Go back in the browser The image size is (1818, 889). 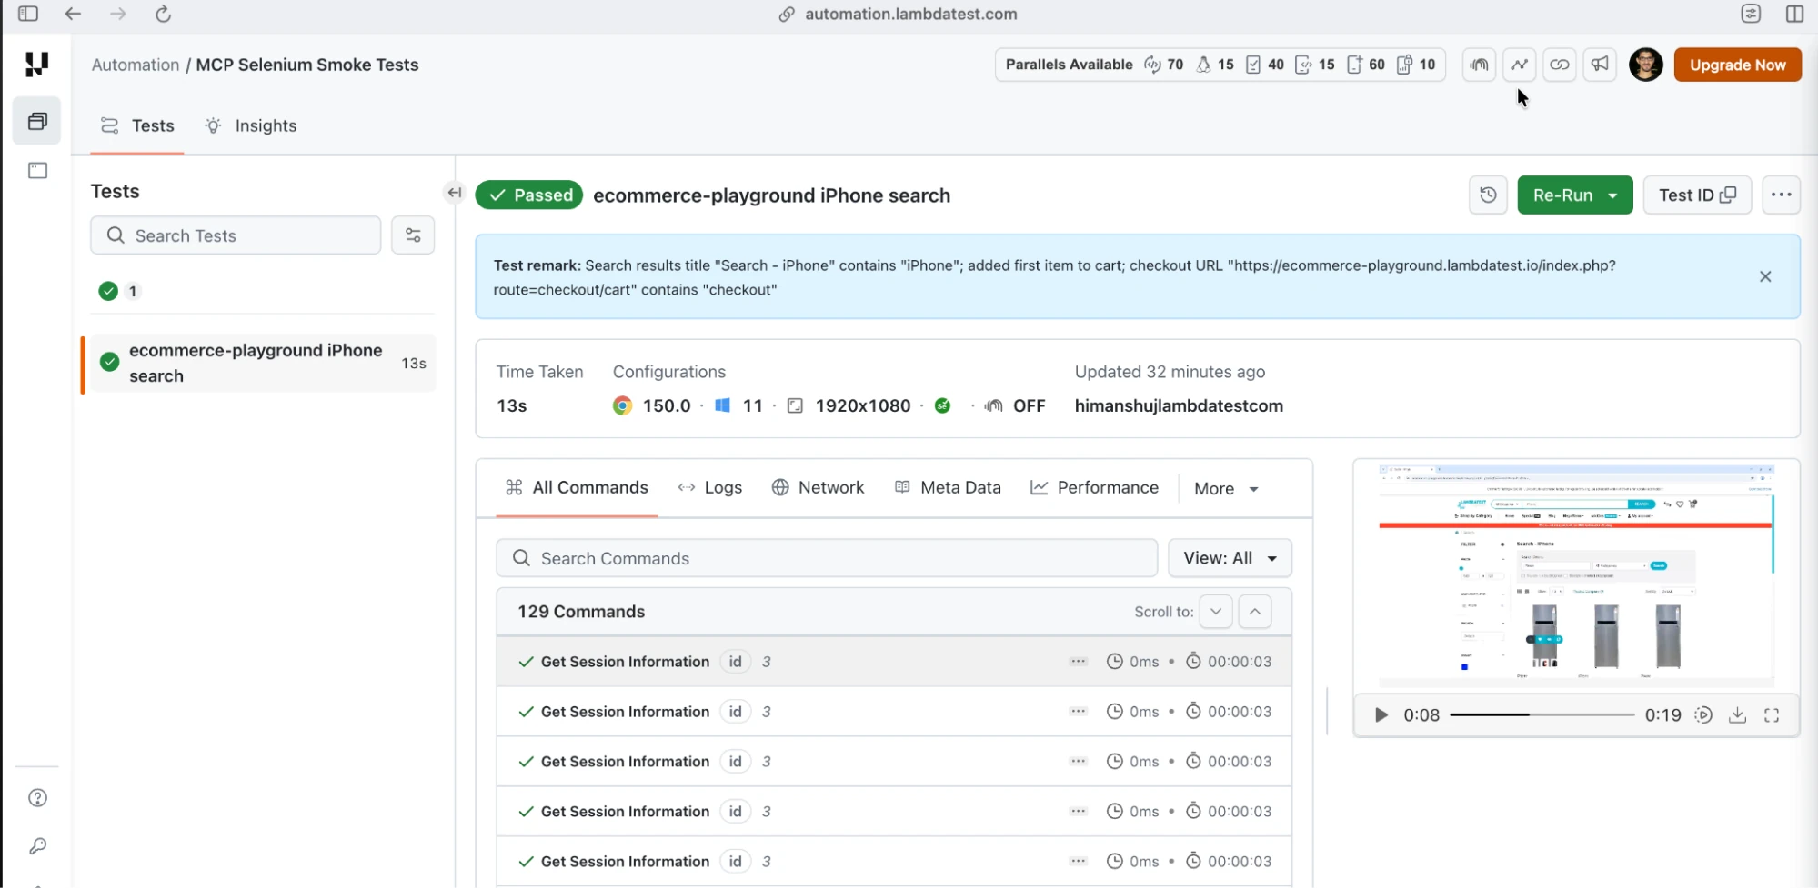pyautogui.click(x=74, y=14)
